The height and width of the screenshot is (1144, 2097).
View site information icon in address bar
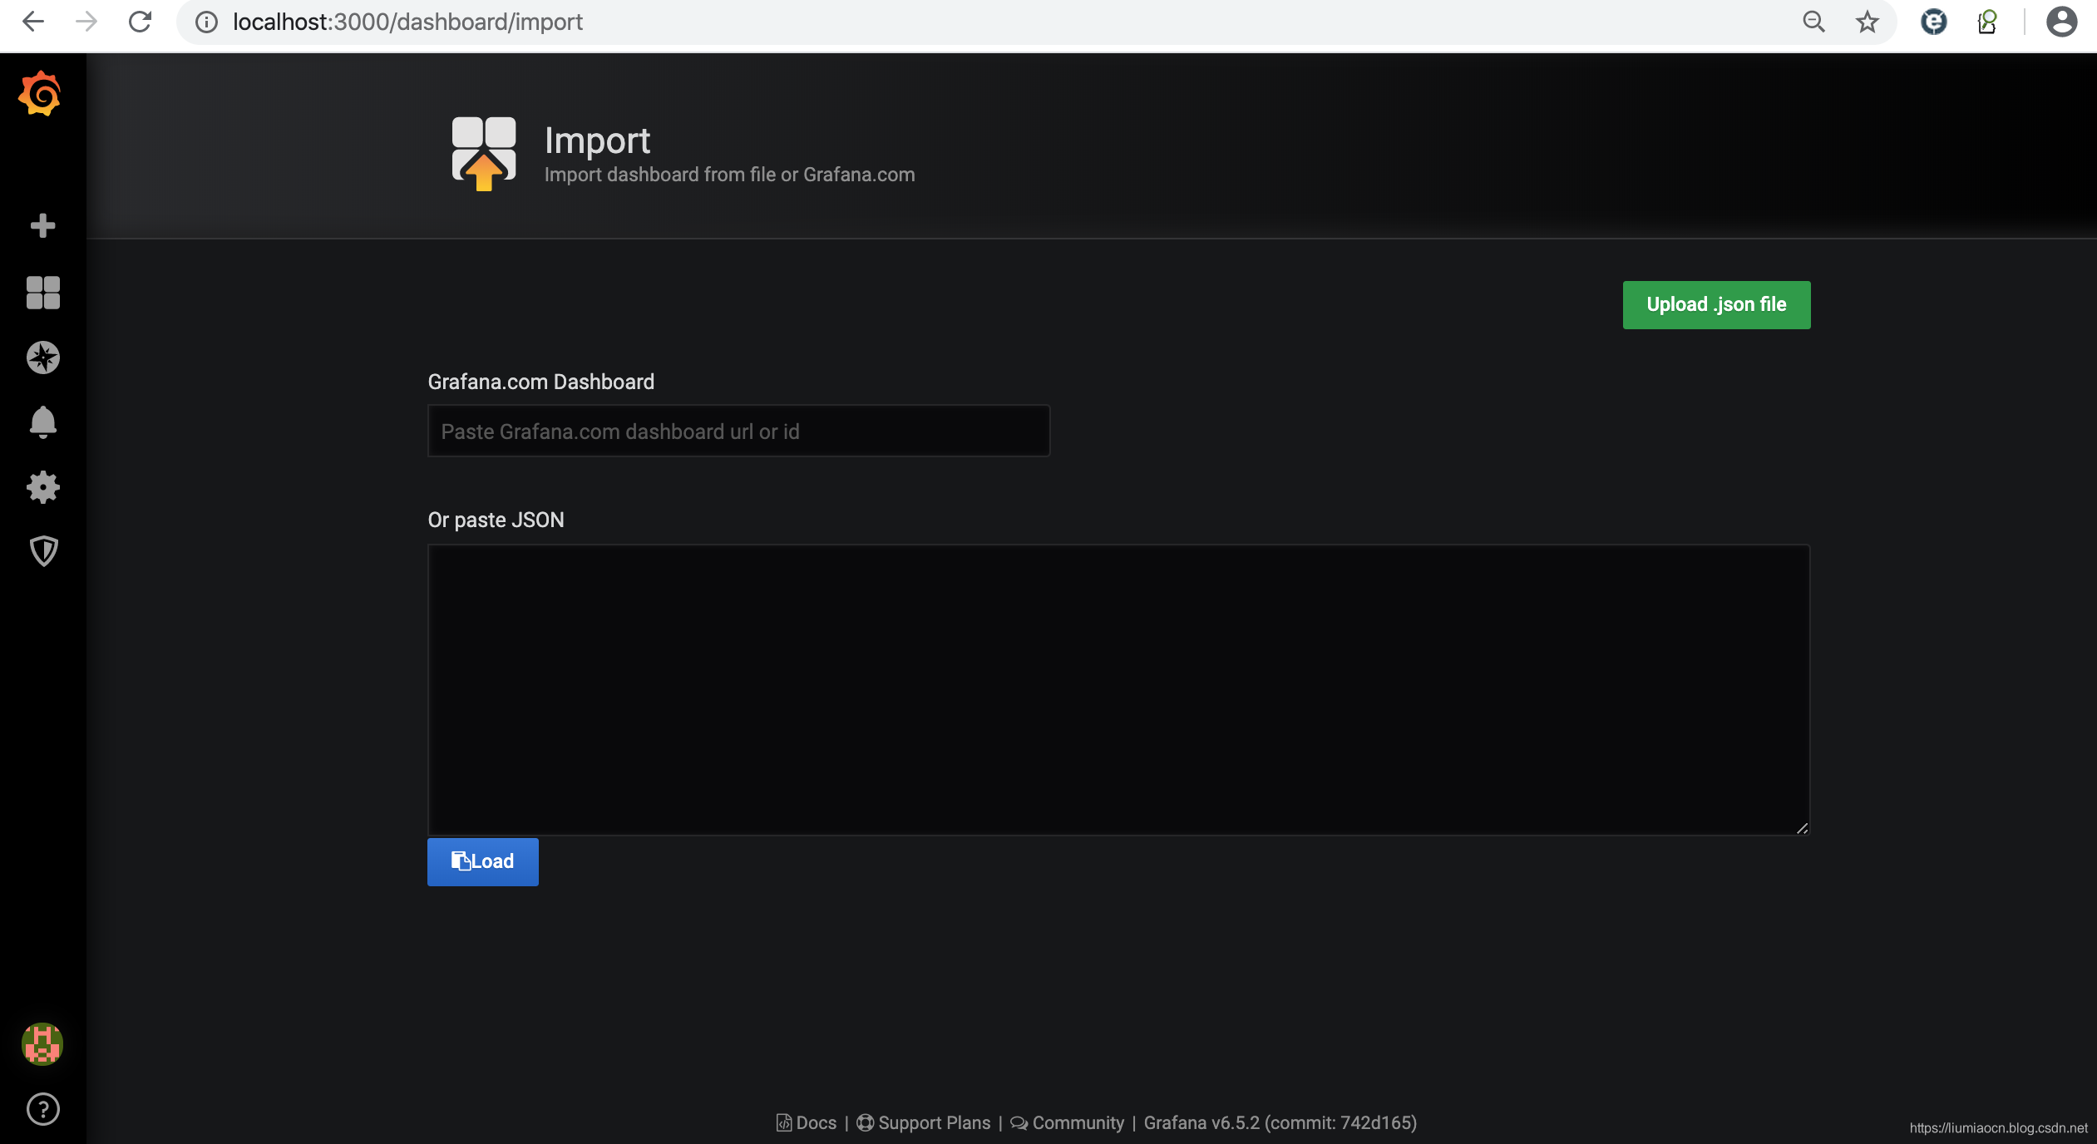(206, 22)
